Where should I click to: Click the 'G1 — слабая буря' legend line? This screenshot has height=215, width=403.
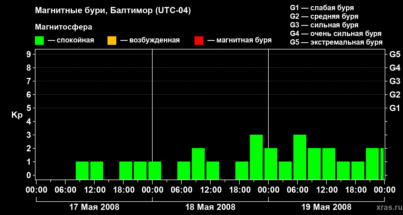322,8
